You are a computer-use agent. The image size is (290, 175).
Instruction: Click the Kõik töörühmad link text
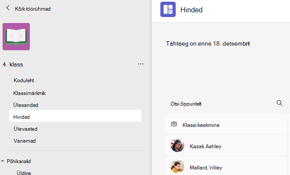tap(33, 9)
